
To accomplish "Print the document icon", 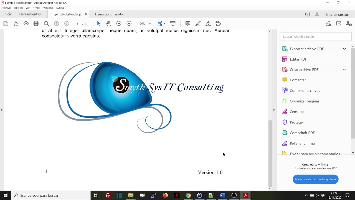I will (36, 24).
